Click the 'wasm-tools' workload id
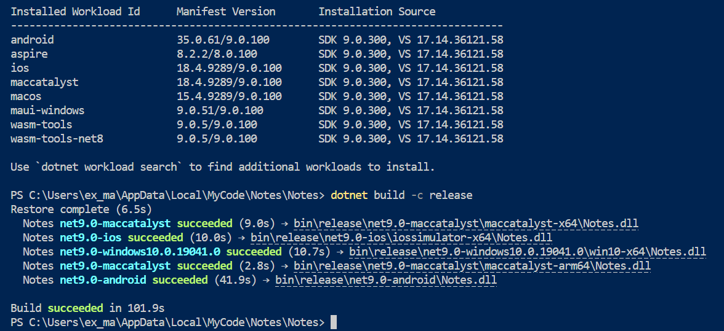This screenshot has height=331, width=724. 41,124
